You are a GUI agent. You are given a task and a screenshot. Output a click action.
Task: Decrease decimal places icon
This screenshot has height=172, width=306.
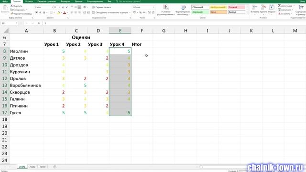point(153,12)
